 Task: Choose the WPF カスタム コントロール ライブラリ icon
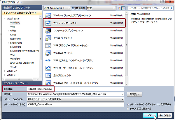(48, 60)
